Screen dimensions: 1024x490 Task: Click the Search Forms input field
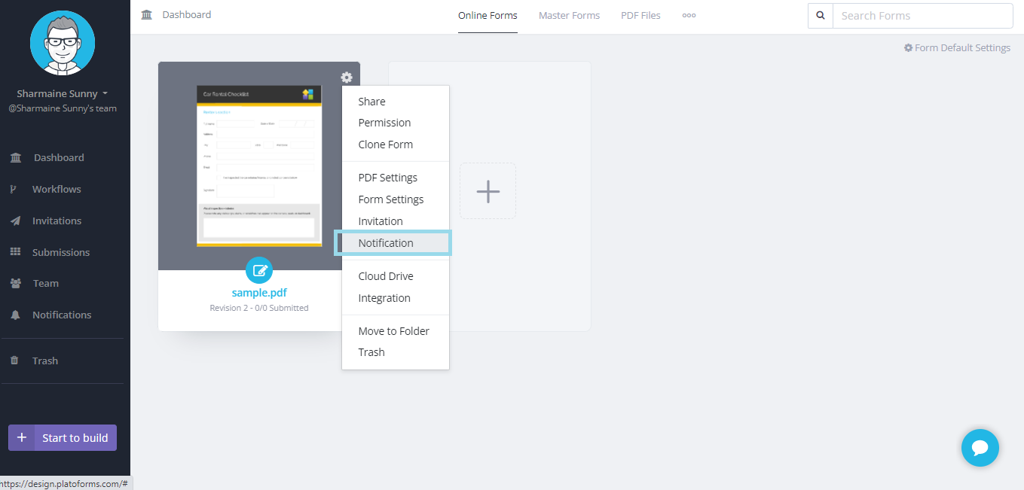pyautogui.click(x=922, y=16)
